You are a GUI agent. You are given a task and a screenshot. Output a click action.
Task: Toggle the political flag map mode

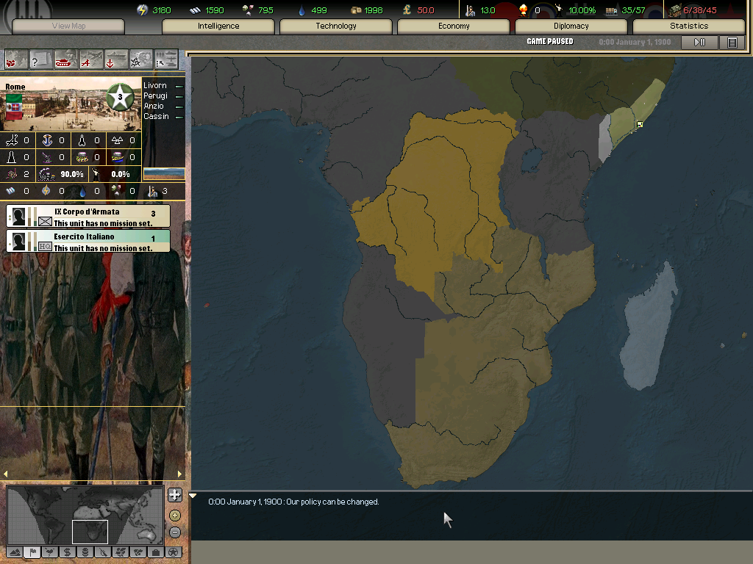click(x=32, y=552)
